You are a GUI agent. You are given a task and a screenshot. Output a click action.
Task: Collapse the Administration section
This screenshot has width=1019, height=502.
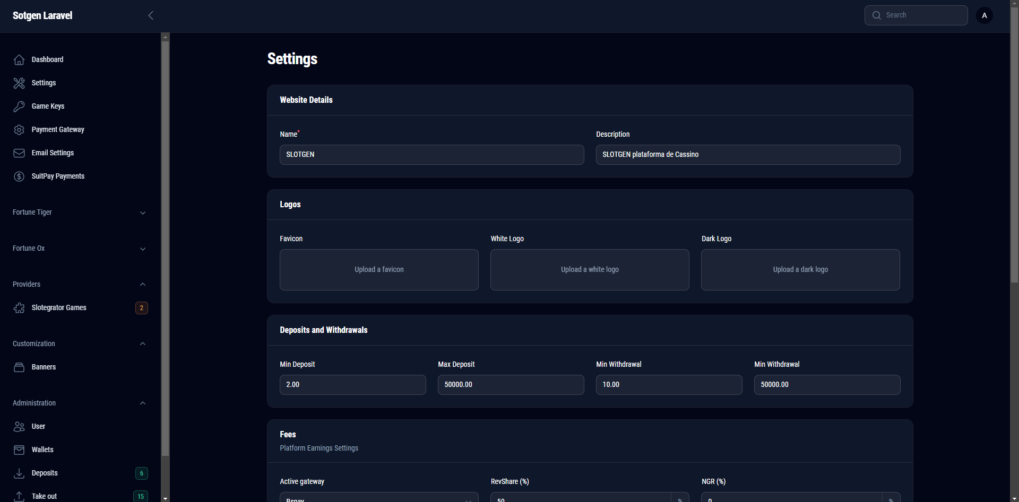(x=142, y=403)
